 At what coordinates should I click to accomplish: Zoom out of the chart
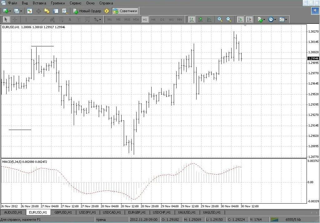point(229,19)
